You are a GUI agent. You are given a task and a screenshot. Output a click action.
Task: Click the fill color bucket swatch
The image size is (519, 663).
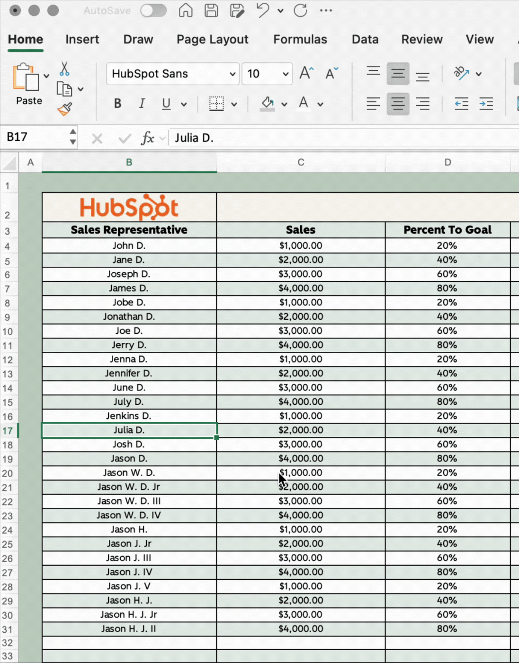coord(268,104)
